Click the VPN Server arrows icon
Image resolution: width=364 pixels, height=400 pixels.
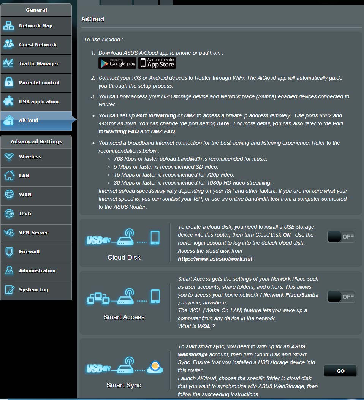click(9, 232)
